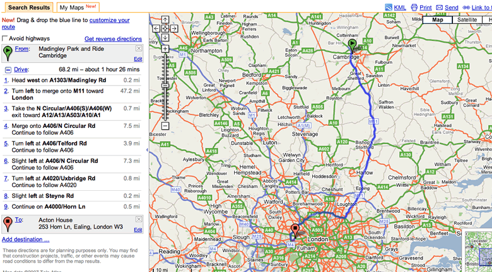492x272 pixels.
Task: Click the KML icon
Action: (x=389, y=7)
